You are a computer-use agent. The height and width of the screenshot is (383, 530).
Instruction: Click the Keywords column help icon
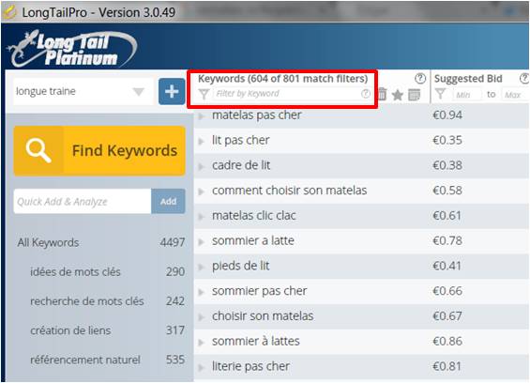(x=420, y=79)
